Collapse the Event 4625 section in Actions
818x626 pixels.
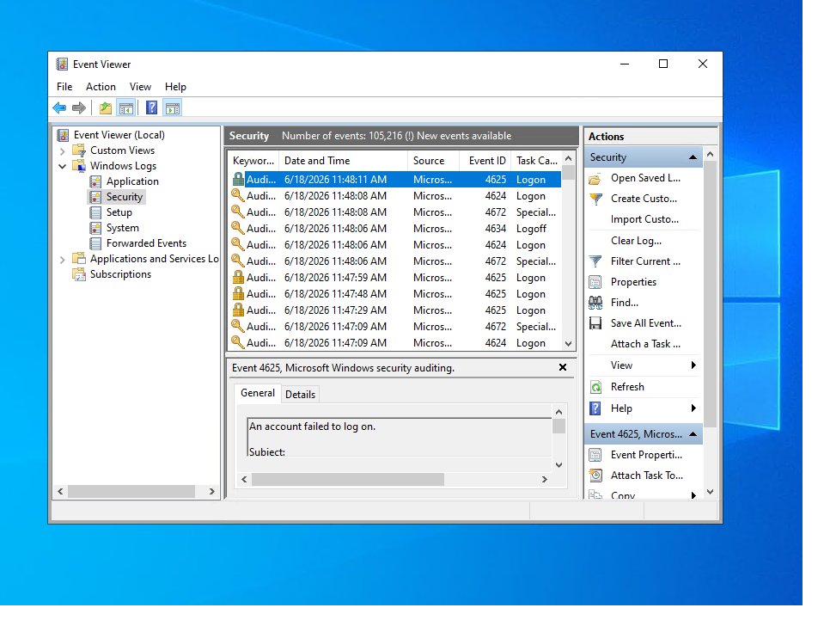click(x=693, y=434)
